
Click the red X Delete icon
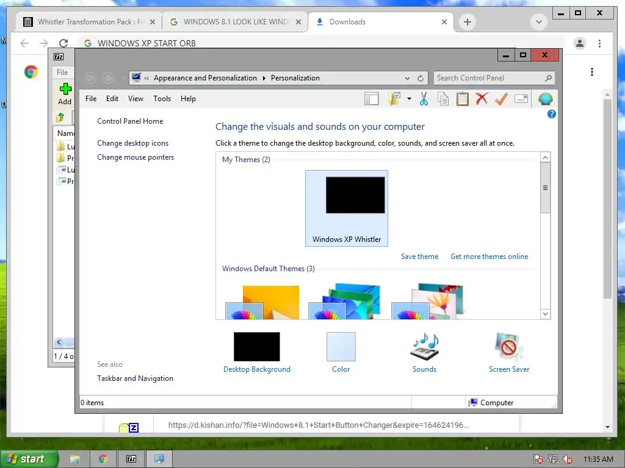click(x=482, y=98)
